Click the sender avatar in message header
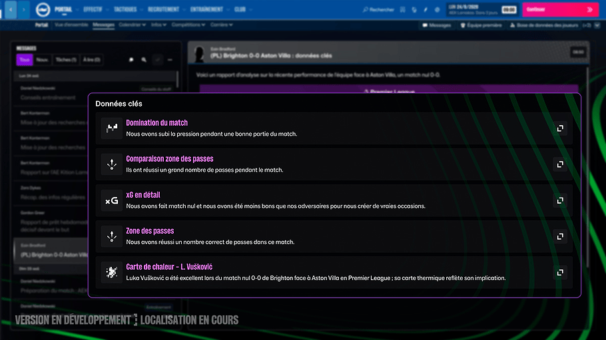Viewport: 606px width, 340px height. coord(199,53)
